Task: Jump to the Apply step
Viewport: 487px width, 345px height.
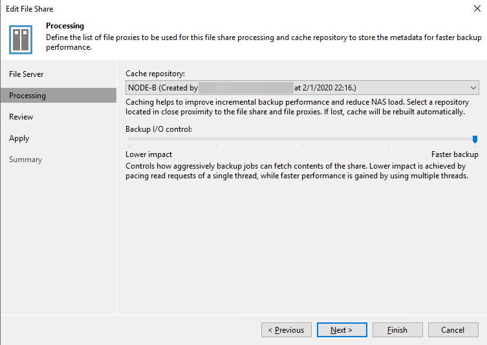Action: (19, 138)
